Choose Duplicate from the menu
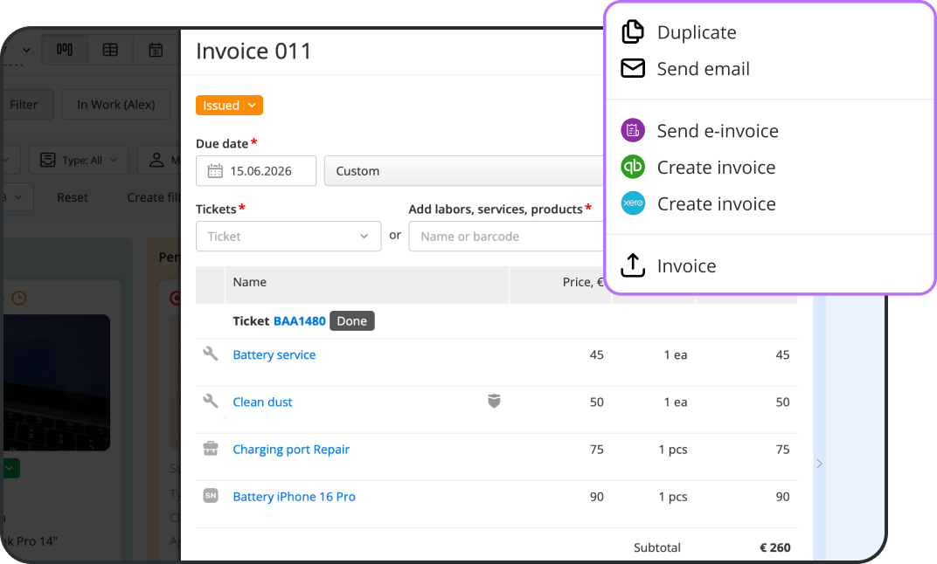937x564 pixels. pyautogui.click(x=697, y=32)
